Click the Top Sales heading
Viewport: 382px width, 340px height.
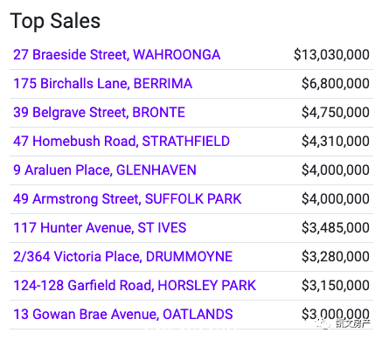(x=55, y=21)
